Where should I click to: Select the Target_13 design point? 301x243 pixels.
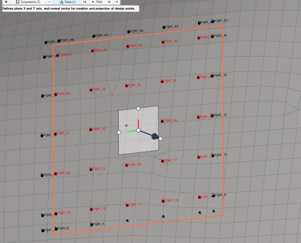[x=56, y=214]
